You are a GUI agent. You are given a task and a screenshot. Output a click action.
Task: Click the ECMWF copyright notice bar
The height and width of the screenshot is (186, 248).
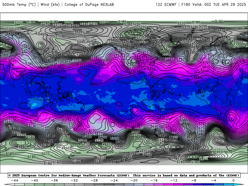click(x=124, y=175)
